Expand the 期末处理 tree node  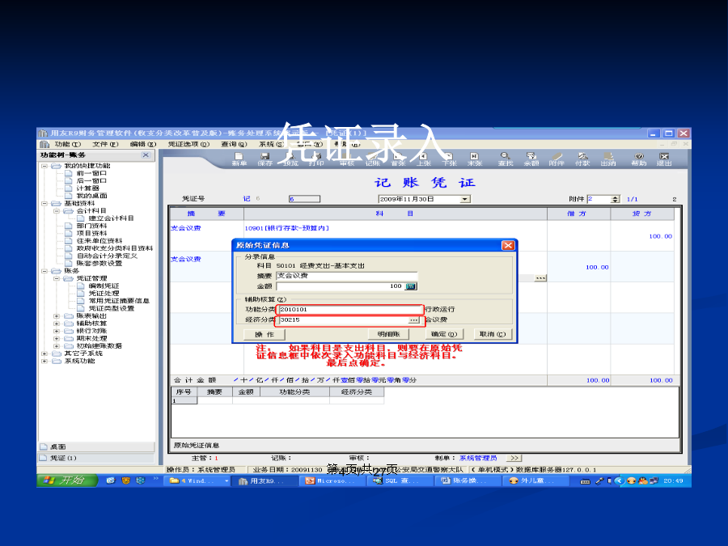click(x=57, y=338)
